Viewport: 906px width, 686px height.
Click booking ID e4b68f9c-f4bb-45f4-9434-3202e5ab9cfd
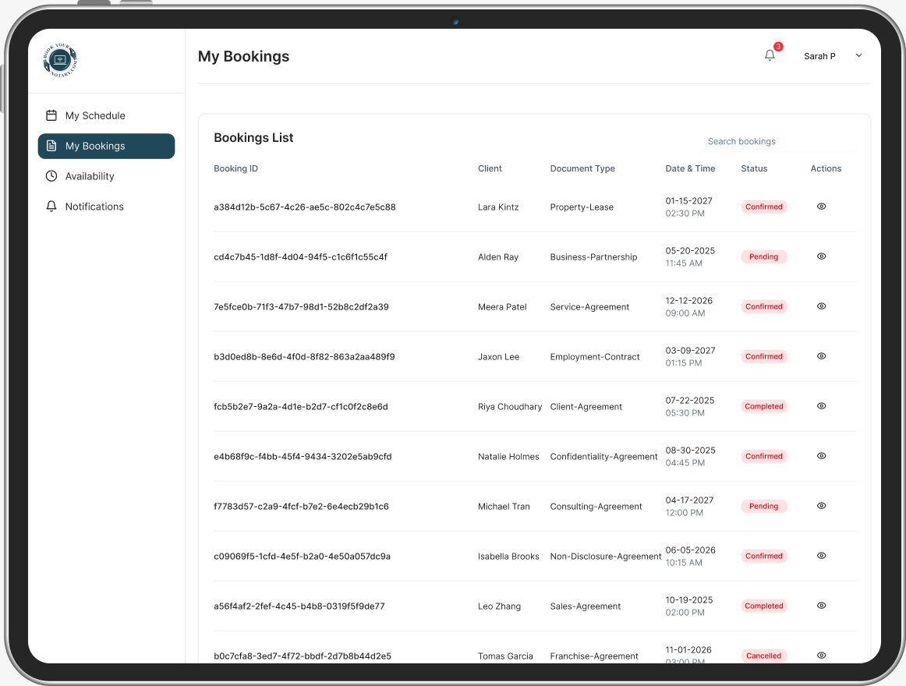(303, 457)
